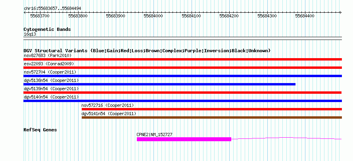353x161 pixels.
Task: Click the red bar for nsv572716
Action: click(212, 109)
